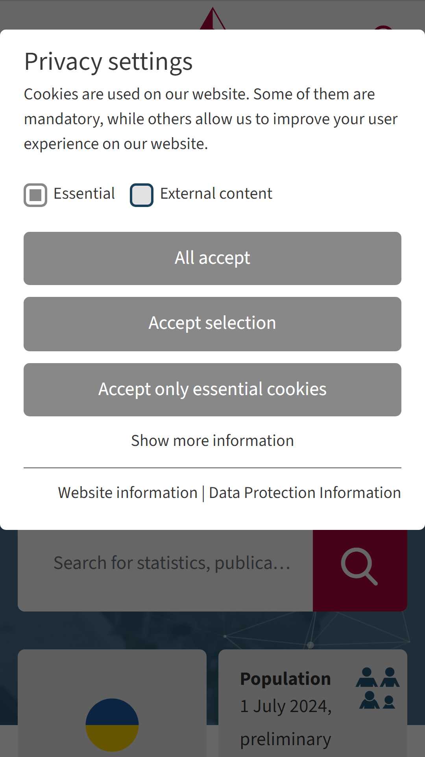Click the partially hidden round icon top right
The width and height of the screenshot is (425, 757).
coord(383,28)
